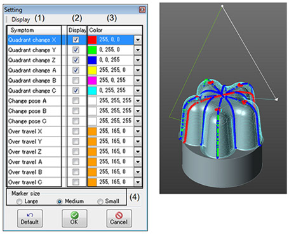Close the Setting dialog

pos(142,10)
